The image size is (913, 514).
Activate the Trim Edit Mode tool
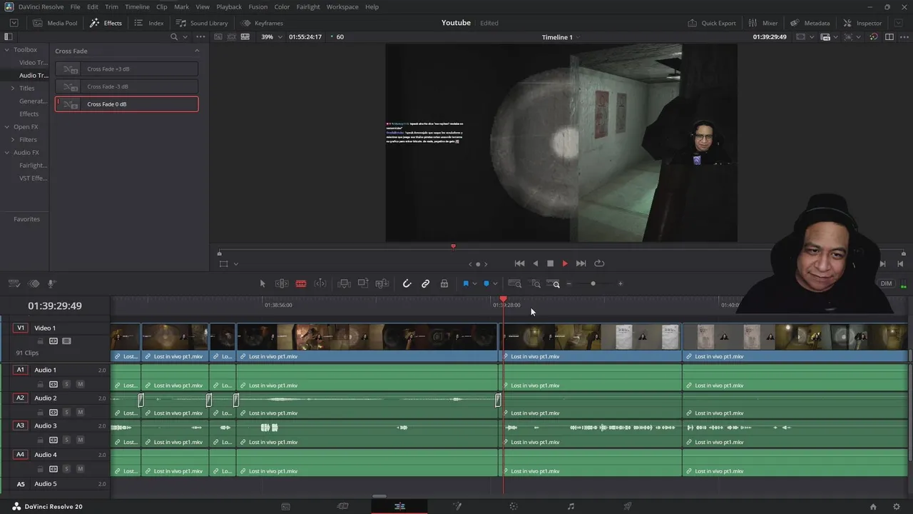click(x=282, y=283)
